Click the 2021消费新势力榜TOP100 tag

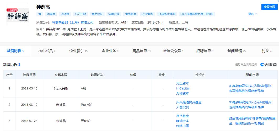[197, 14]
